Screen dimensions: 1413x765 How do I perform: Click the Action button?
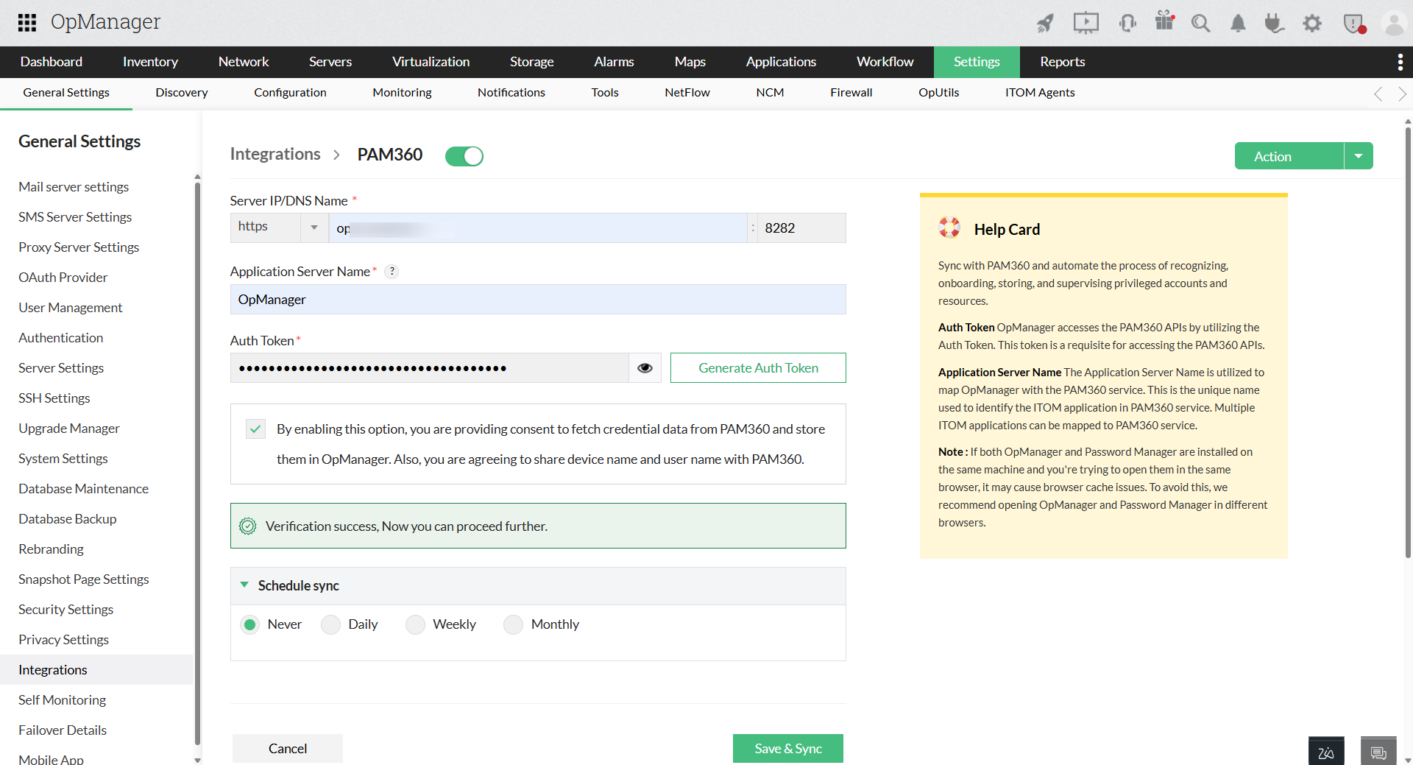tap(1289, 156)
